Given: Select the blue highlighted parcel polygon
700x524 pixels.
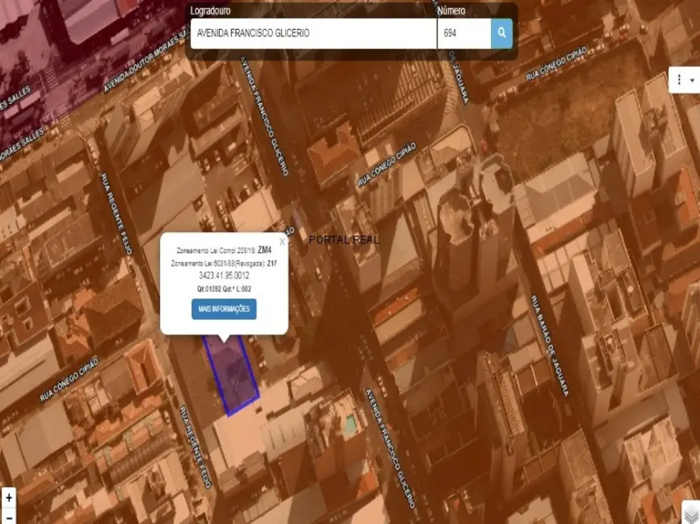Looking at the screenshot, I should [232, 375].
